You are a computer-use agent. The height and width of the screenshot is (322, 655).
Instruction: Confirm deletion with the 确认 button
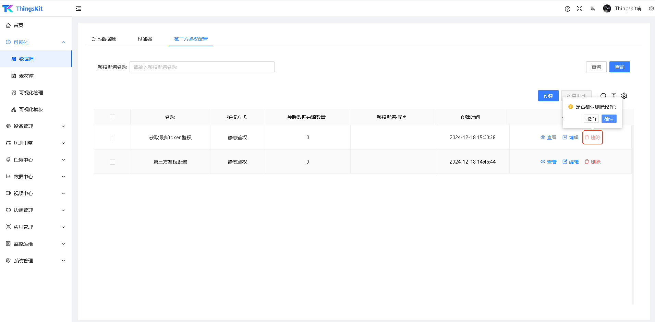tap(609, 119)
